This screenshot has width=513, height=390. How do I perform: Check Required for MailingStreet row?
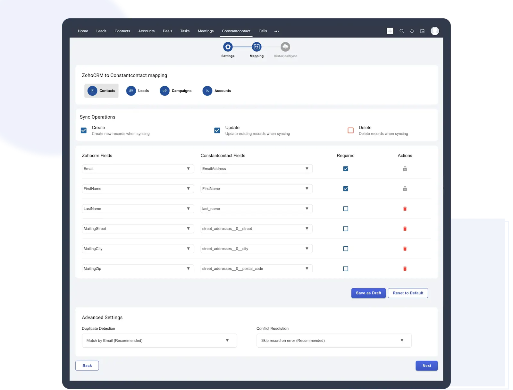point(346,229)
